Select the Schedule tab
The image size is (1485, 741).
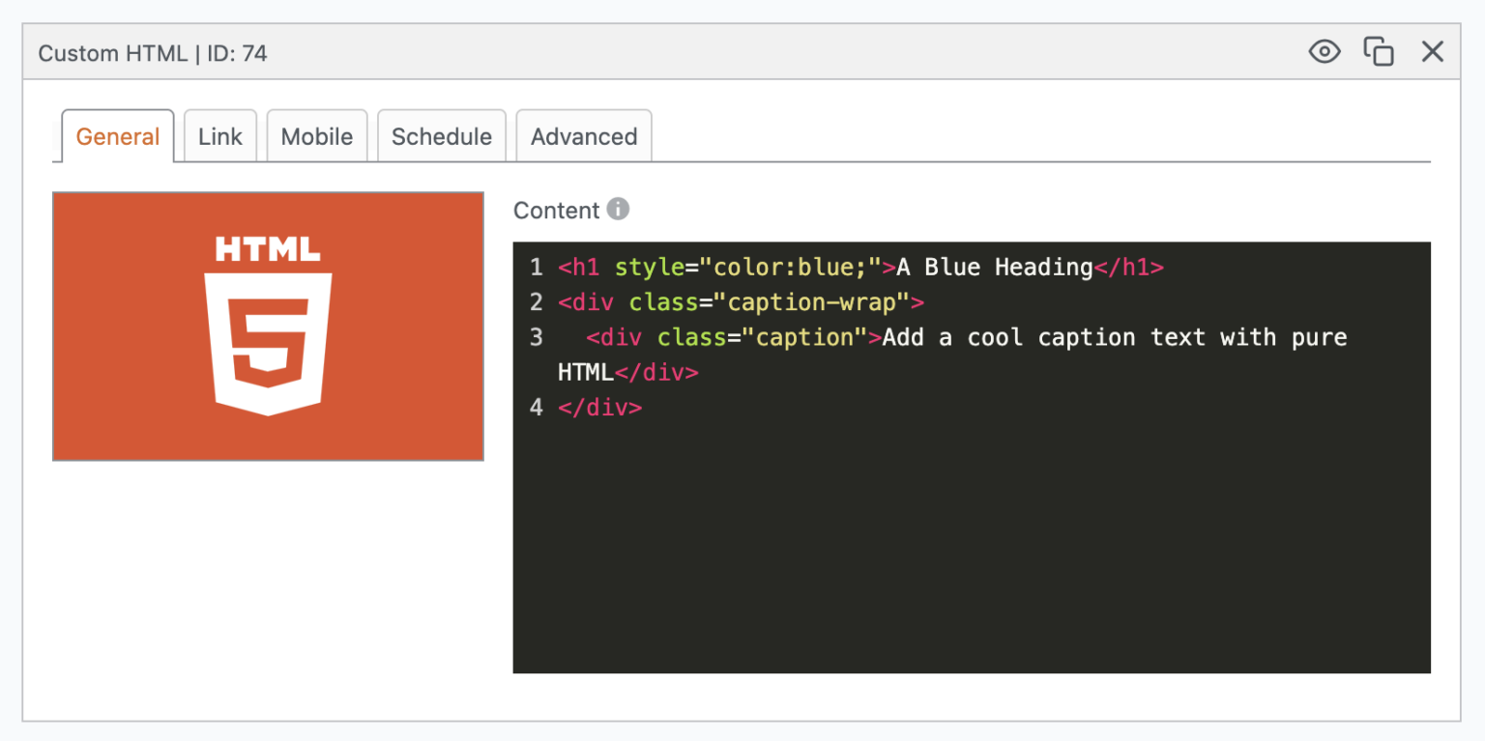[441, 136]
